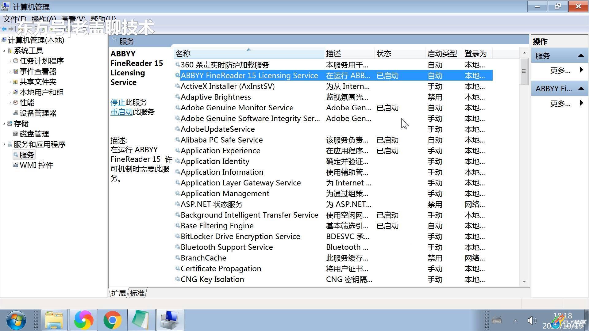Select Application Identity service

point(333,161)
